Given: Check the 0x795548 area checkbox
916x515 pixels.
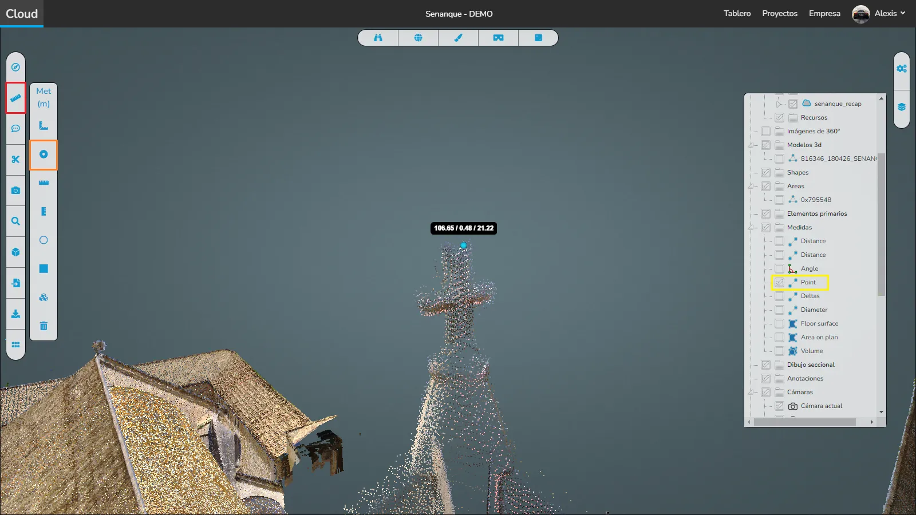Looking at the screenshot, I should tap(779, 200).
